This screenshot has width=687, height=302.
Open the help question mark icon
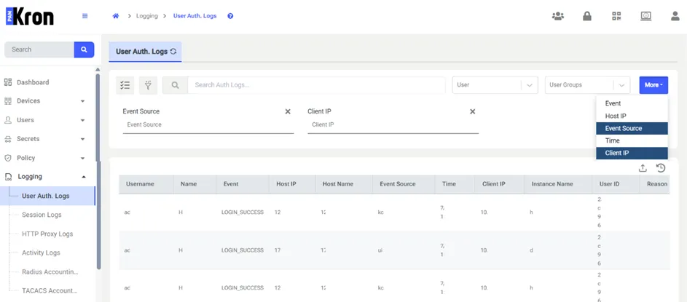(x=230, y=16)
